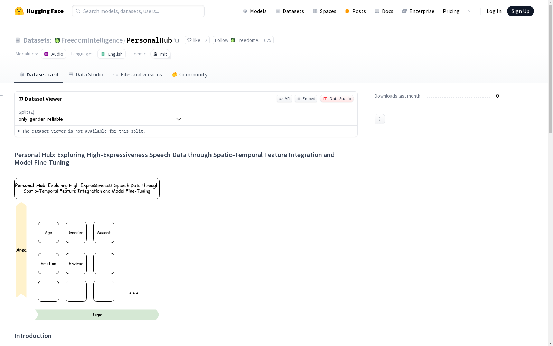Switch to the Data Studio tab
The height and width of the screenshot is (346, 553).
coord(86,75)
